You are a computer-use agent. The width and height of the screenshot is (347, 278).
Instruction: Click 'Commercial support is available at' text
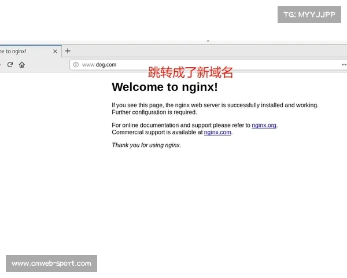click(157, 132)
